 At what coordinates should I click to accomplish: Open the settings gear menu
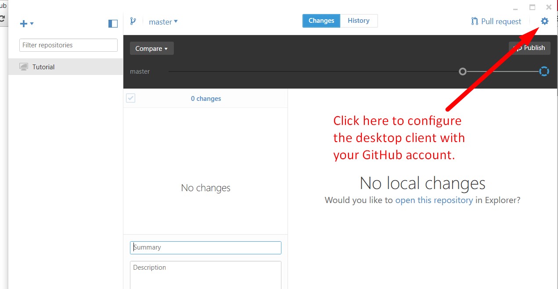pyautogui.click(x=544, y=21)
